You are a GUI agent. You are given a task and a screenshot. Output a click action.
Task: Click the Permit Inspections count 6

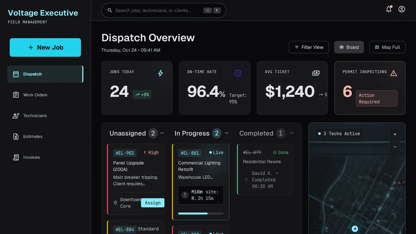click(x=347, y=92)
